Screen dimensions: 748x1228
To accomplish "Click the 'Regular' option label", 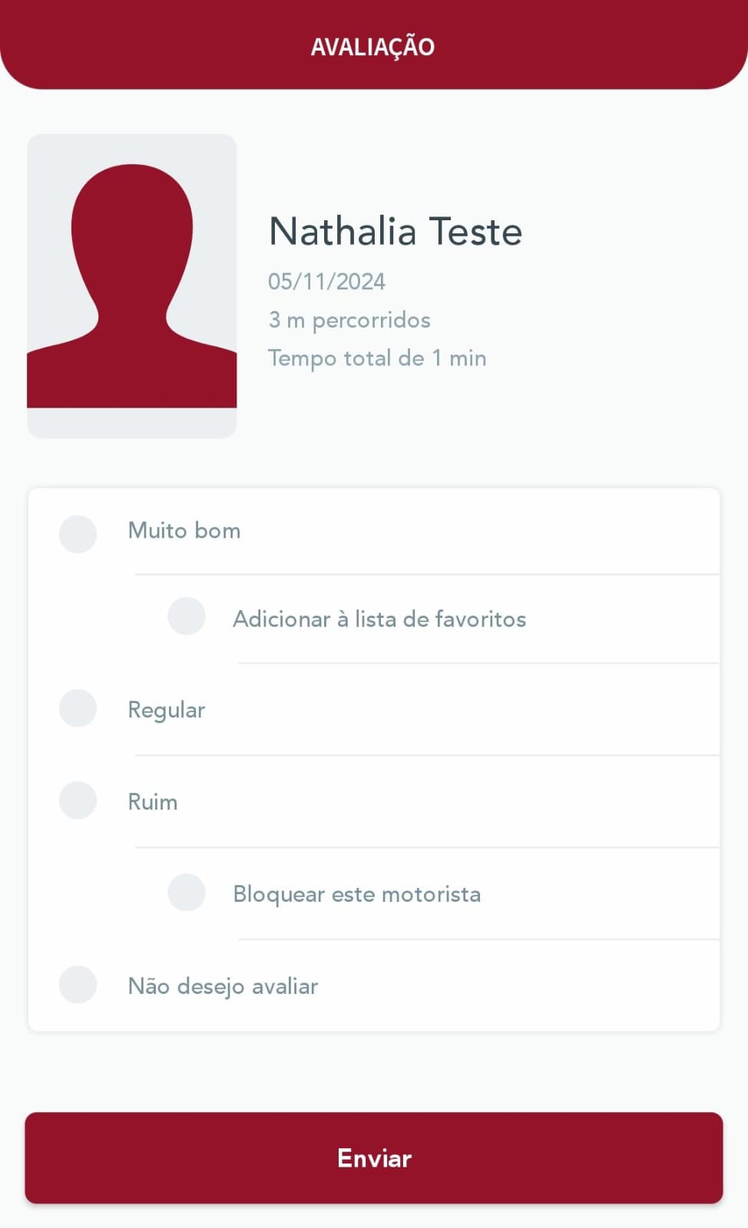I will [167, 710].
